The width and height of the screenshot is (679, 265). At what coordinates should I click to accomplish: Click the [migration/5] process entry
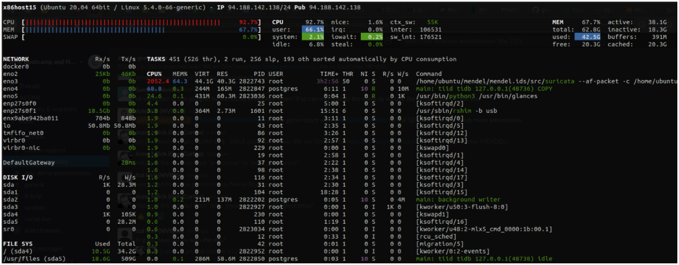tap(440, 244)
